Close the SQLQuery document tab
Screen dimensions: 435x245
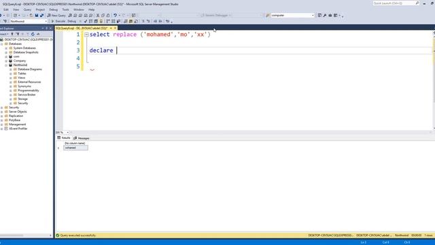tap(115, 28)
